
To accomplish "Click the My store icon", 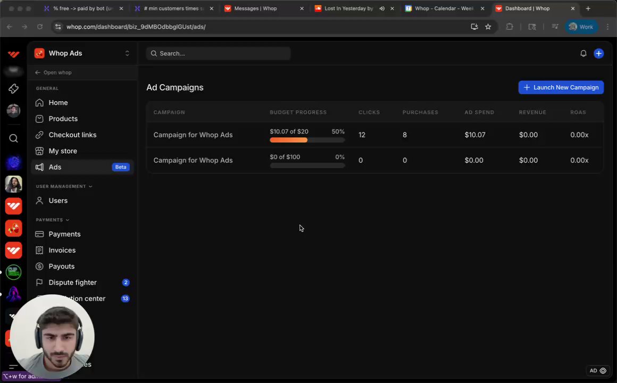I will [x=39, y=151].
